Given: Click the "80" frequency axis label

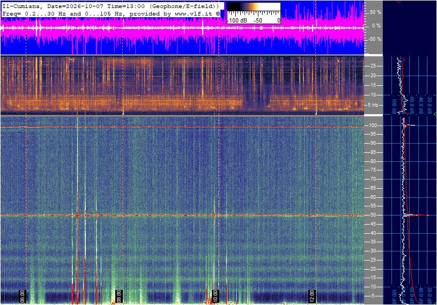Looking at the screenshot, I should coord(373,161).
